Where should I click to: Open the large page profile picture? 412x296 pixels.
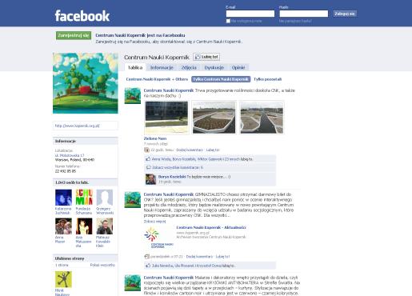[86, 83]
